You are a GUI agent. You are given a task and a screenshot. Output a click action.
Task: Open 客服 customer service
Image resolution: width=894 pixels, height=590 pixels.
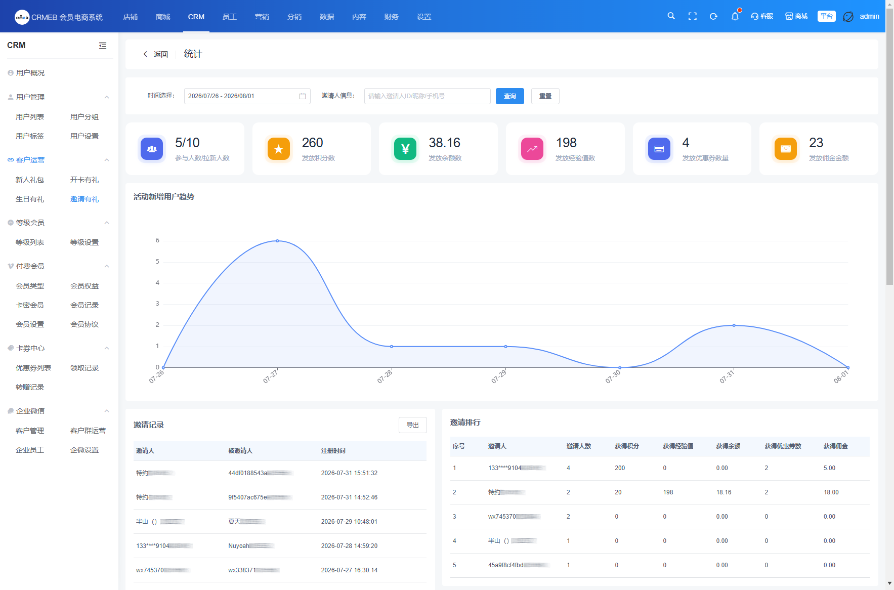(762, 16)
